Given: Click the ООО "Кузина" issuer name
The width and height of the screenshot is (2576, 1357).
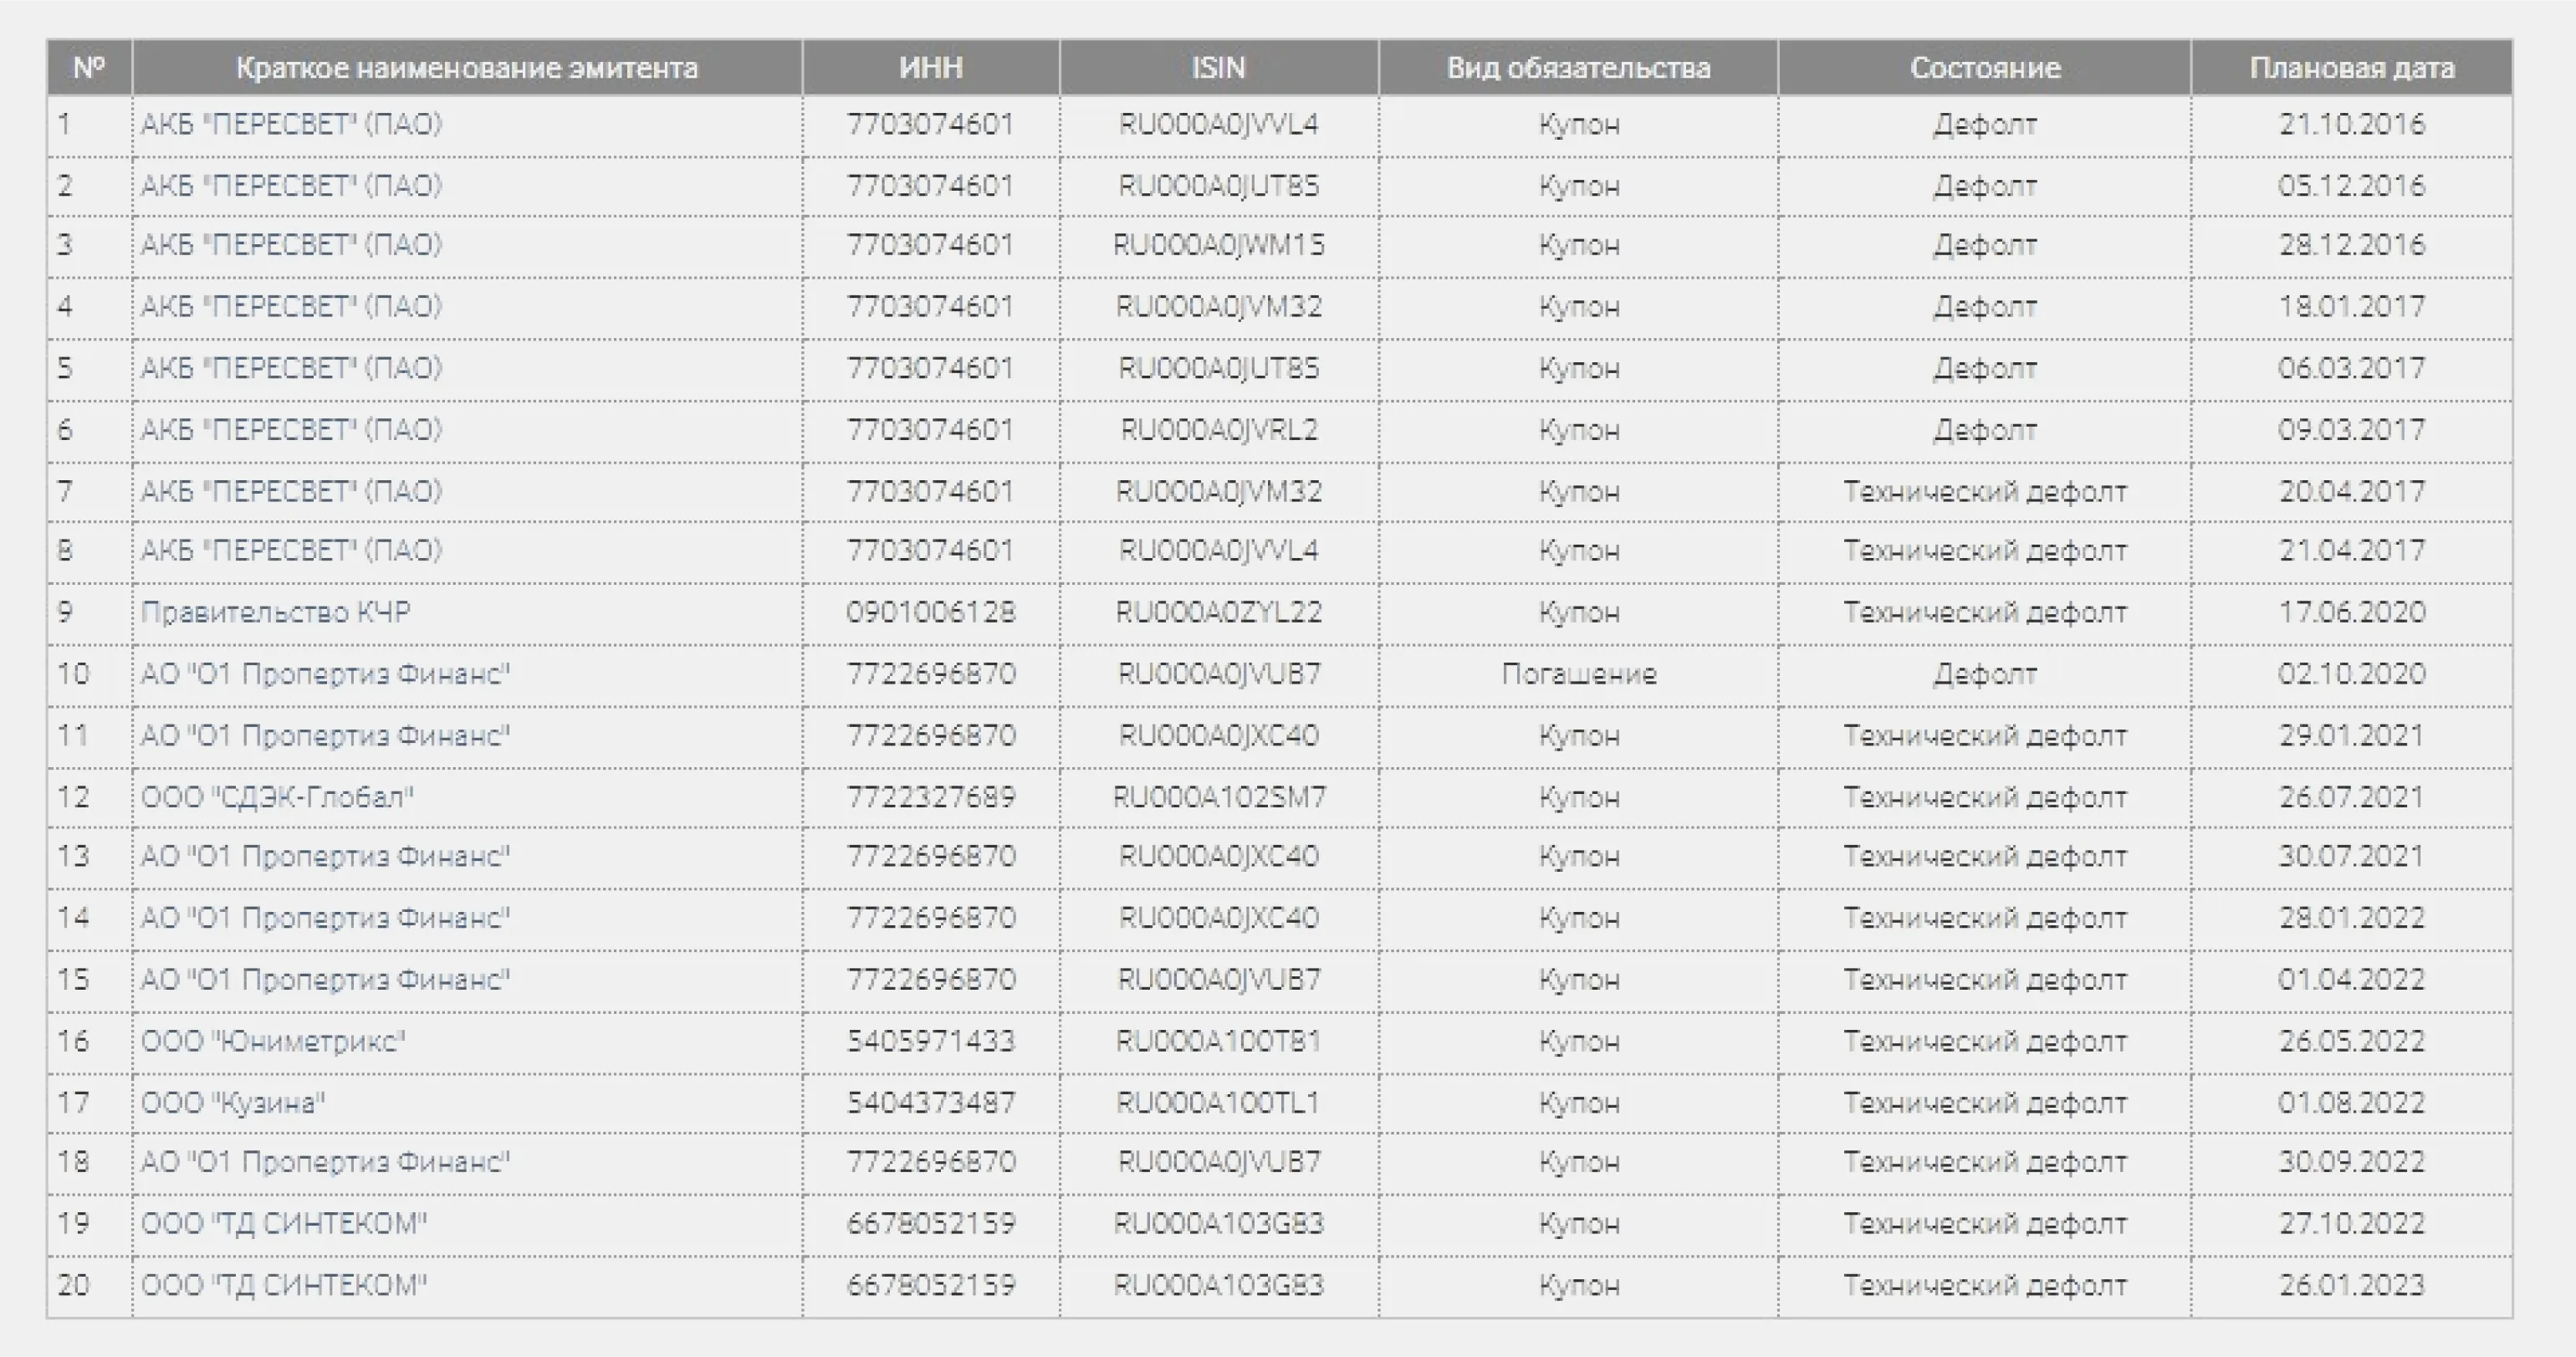Looking at the screenshot, I should (x=233, y=1102).
